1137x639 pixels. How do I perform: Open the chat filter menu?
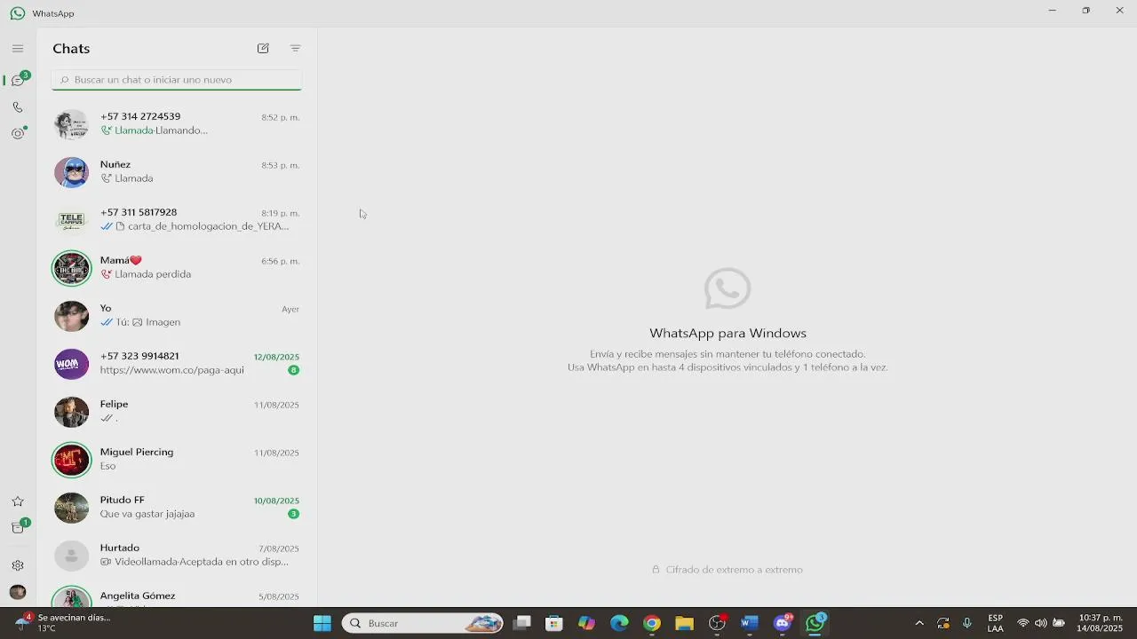point(296,49)
